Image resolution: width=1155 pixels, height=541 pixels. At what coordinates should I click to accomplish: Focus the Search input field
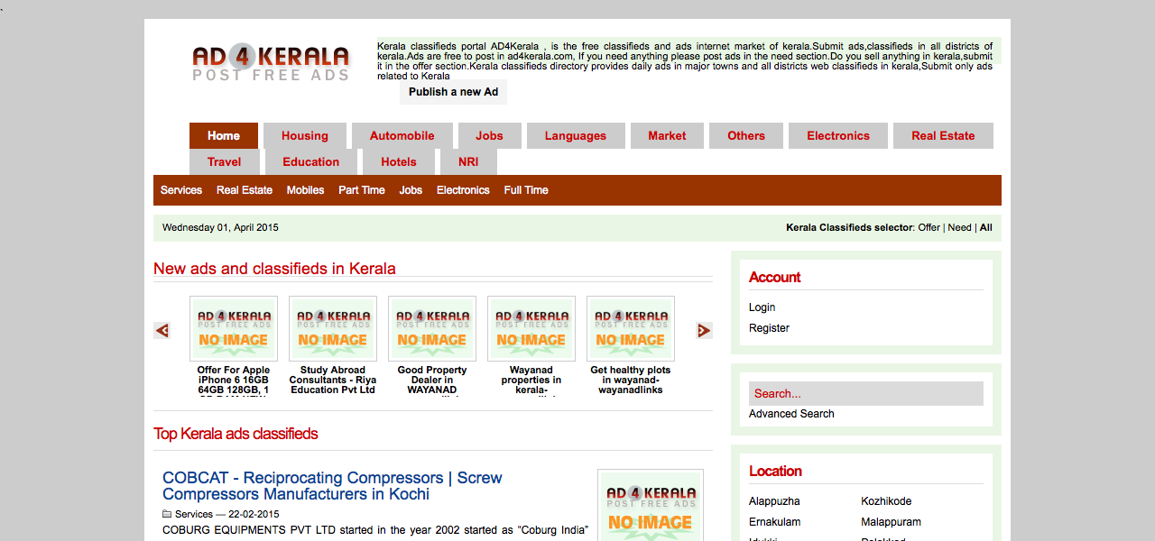pyautogui.click(x=866, y=394)
